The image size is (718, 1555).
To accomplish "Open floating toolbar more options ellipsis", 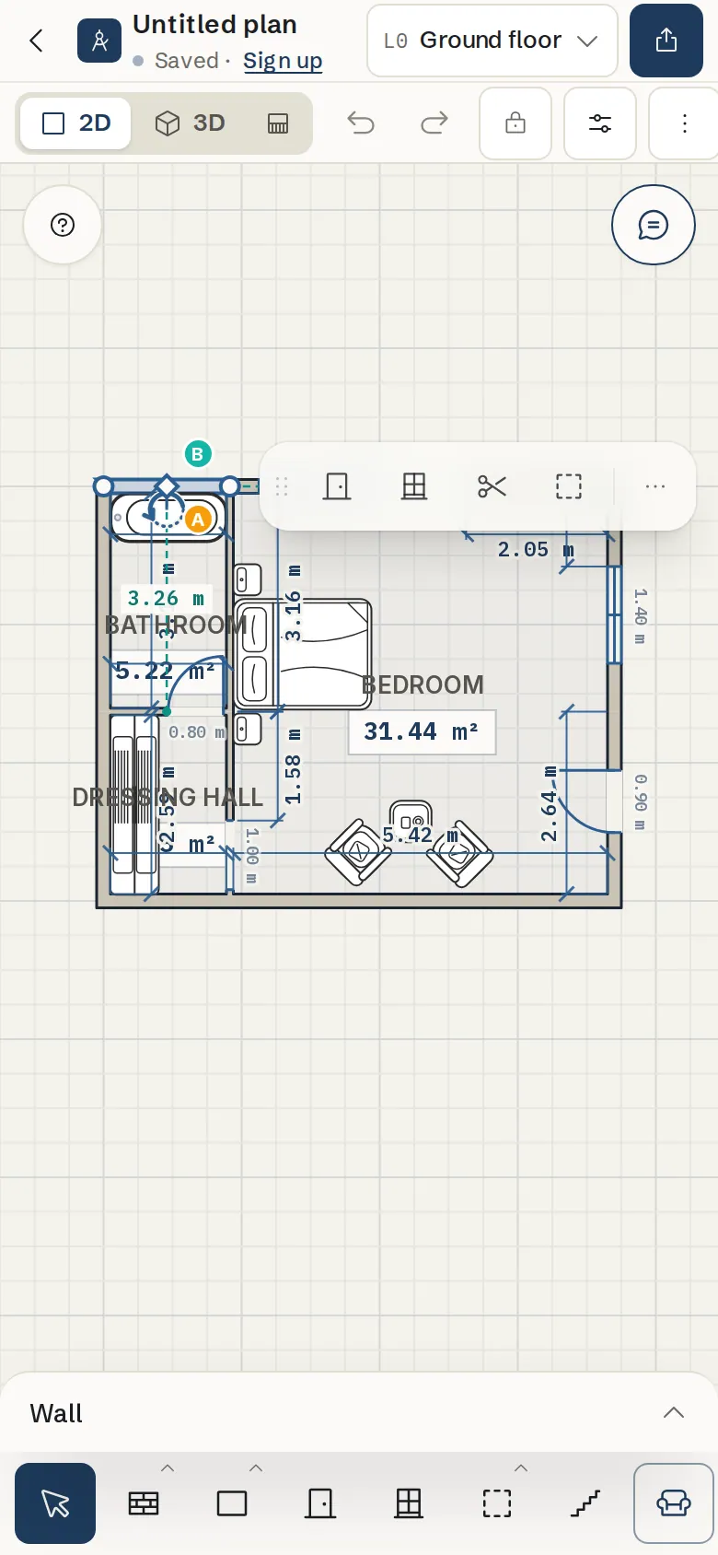I will click(655, 486).
